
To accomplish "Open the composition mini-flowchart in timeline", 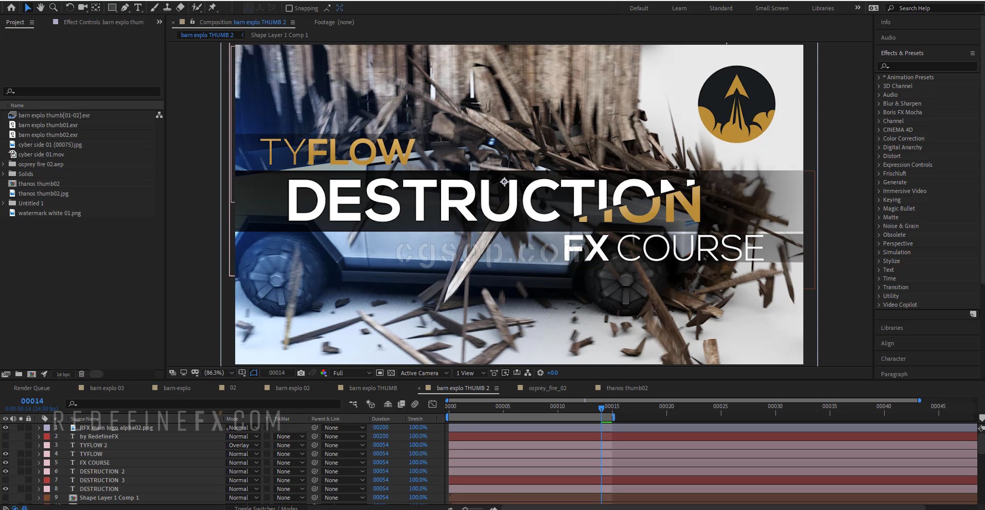I will tap(353, 404).
